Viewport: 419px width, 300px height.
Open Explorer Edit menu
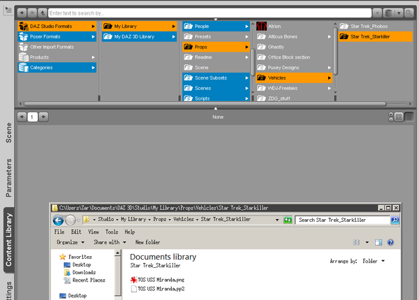76,232
